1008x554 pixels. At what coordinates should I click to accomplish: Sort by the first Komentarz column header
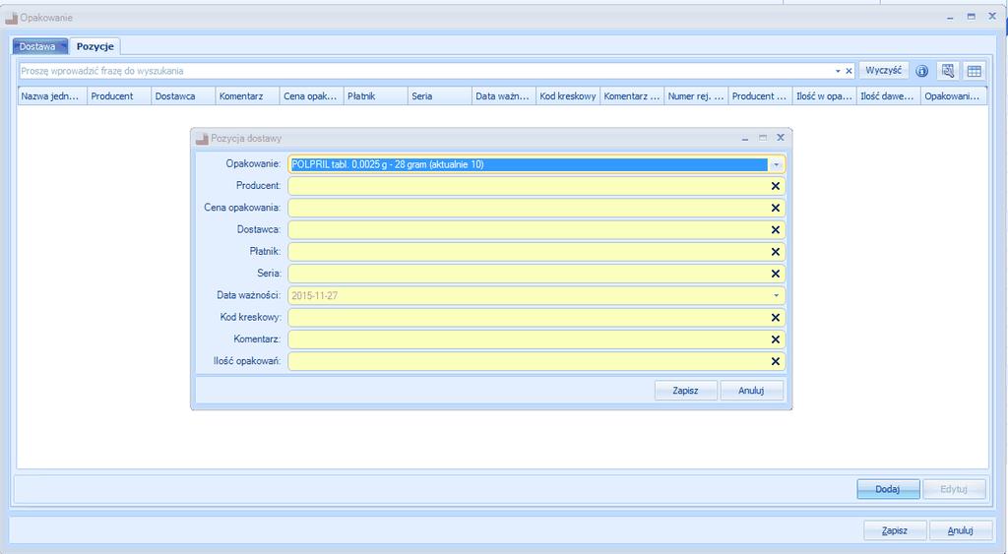coord(247,95)
